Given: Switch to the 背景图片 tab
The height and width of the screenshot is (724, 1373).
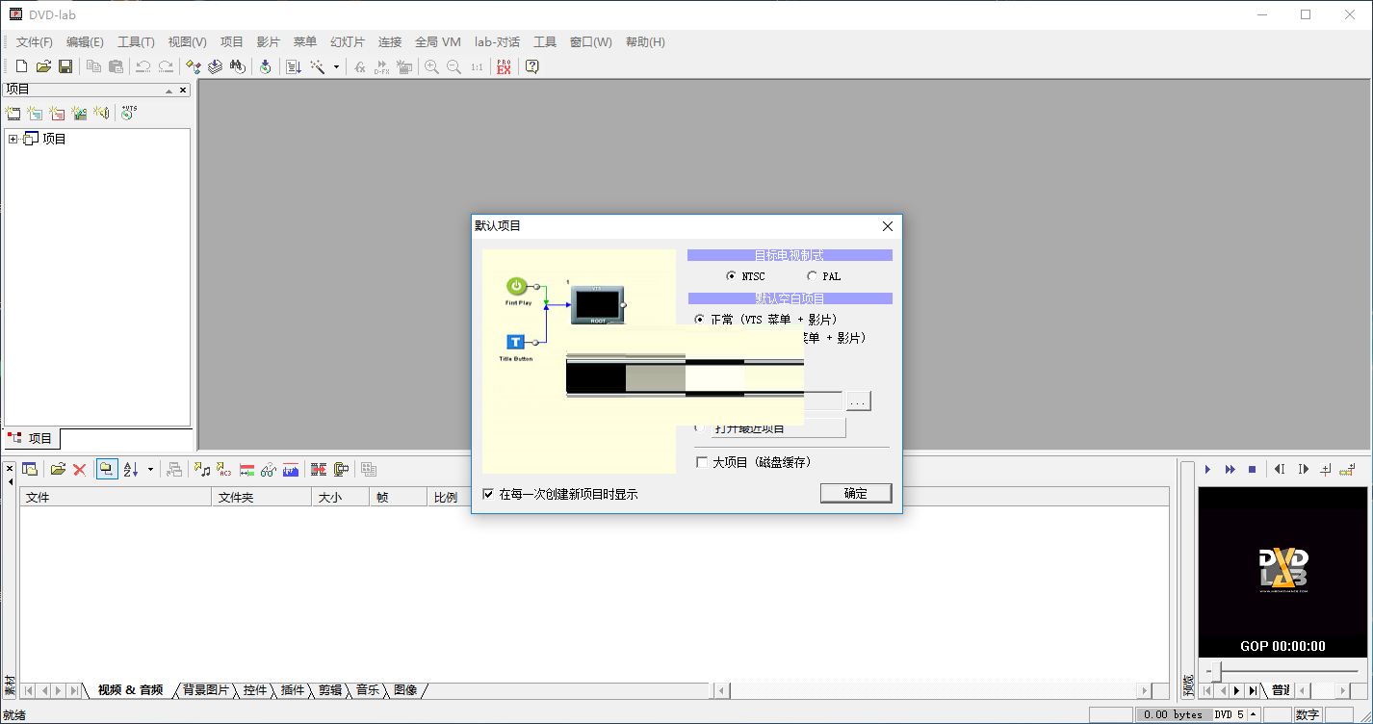Looking at the screenshot, I should [x=206, y=690].
